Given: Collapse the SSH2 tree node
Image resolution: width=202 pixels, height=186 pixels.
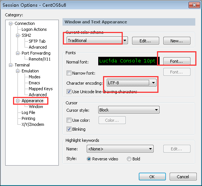Looking at the screenshot, I should (x=17, y=36).
